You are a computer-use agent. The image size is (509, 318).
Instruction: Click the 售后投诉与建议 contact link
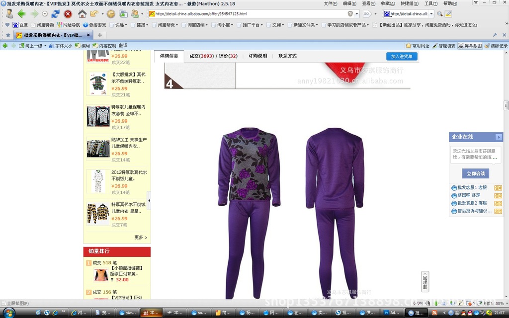coord(474,211)
